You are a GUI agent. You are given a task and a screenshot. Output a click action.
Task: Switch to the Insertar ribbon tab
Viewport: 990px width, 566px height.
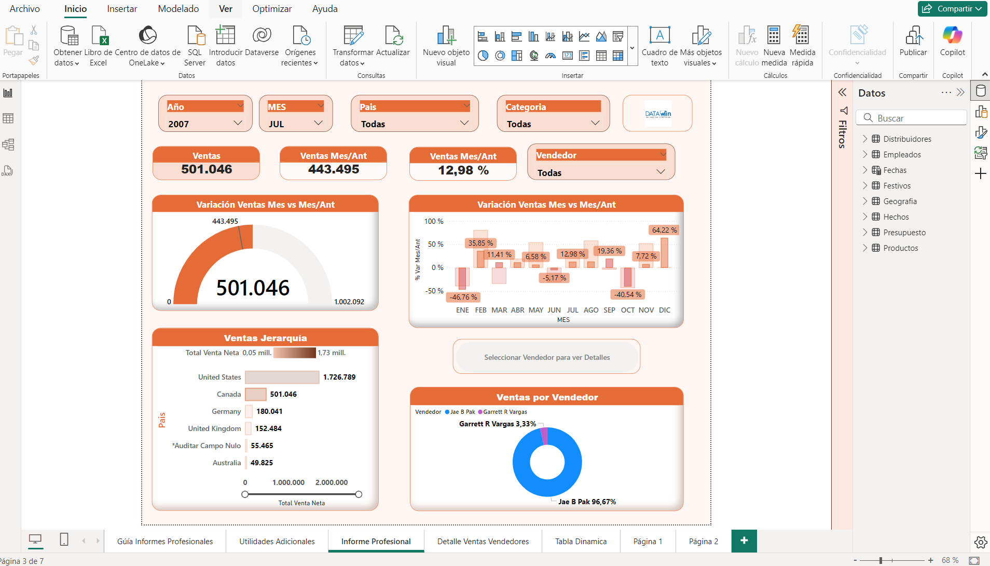pos(122,9)
